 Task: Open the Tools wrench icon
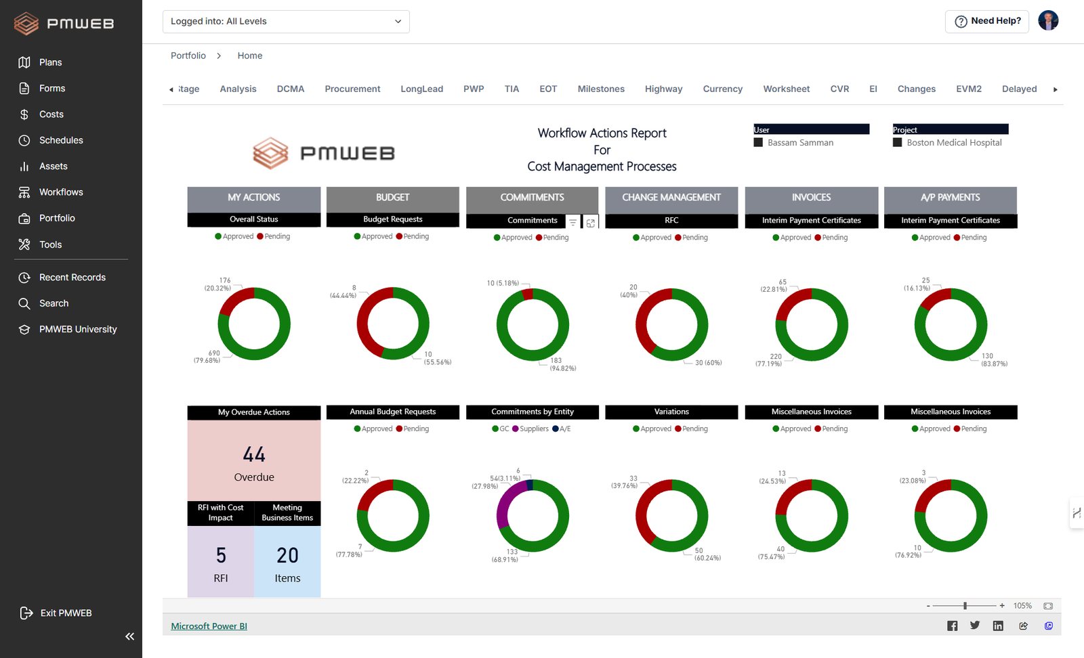(24, 244)
